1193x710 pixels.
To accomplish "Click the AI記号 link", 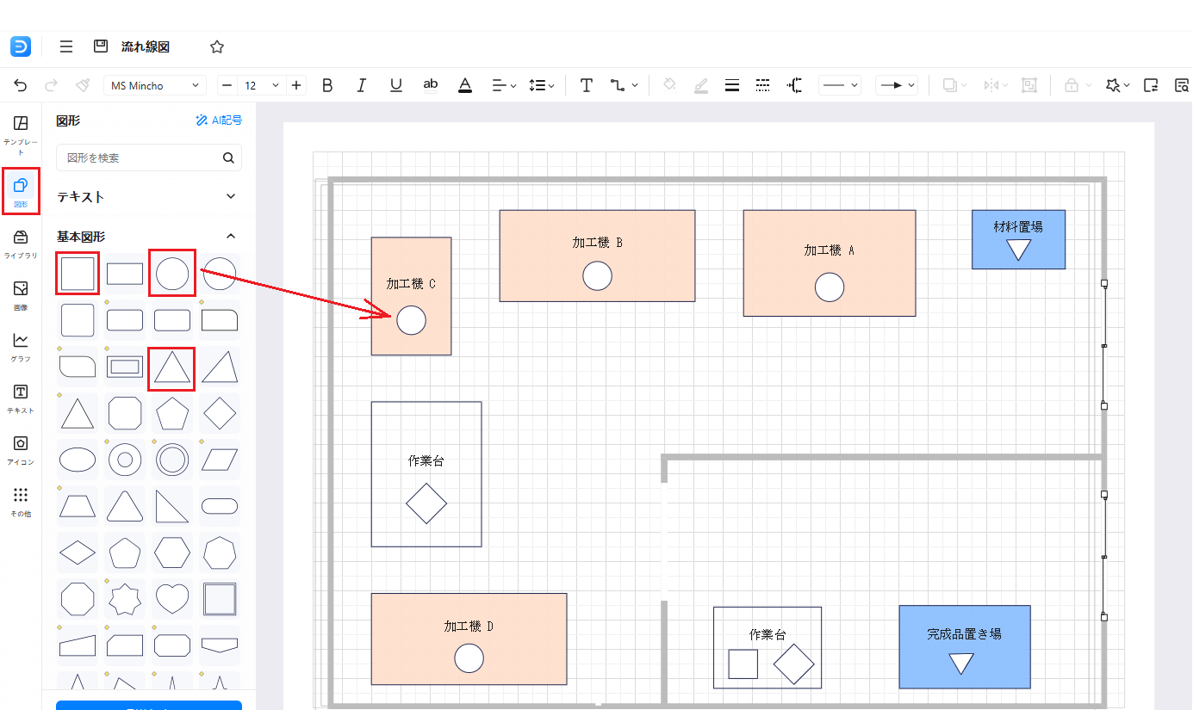I will pyautogui.click(x=219, y=120).
